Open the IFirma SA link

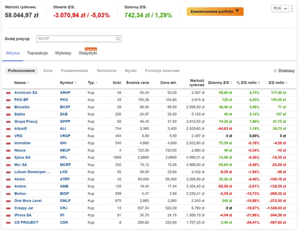(23, 215)
